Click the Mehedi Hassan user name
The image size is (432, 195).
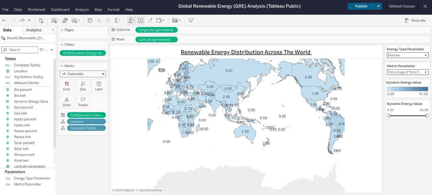[x=402, y=6]
